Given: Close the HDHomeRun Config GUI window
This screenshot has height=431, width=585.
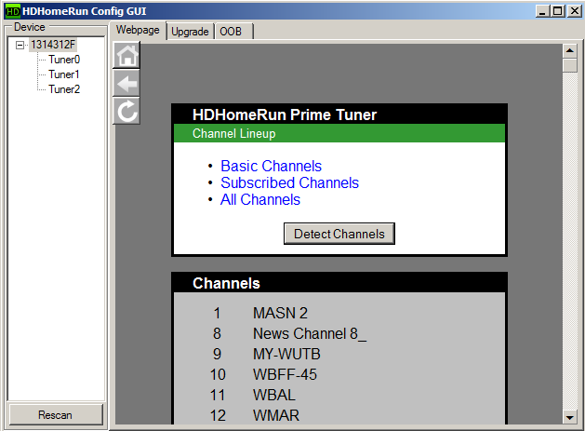Looking at the screenshot, I should tap(575, 11).
